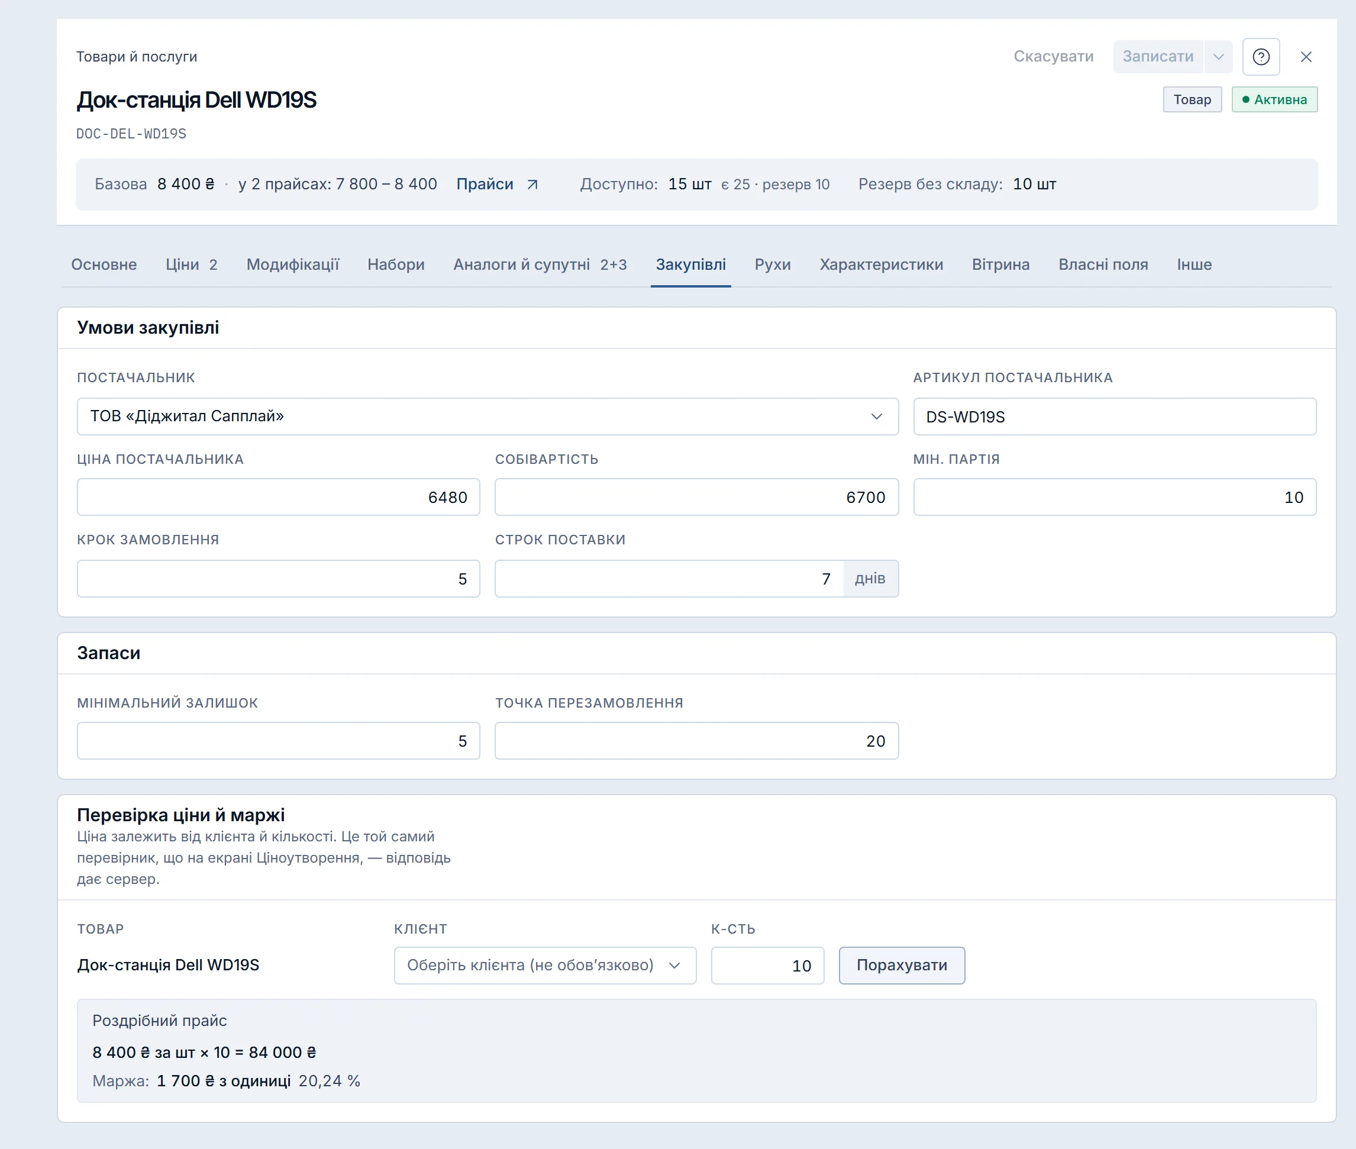Click the margin value 20,24 %
Viewport: 1356px width, 1149px height.
(329, 1080)
